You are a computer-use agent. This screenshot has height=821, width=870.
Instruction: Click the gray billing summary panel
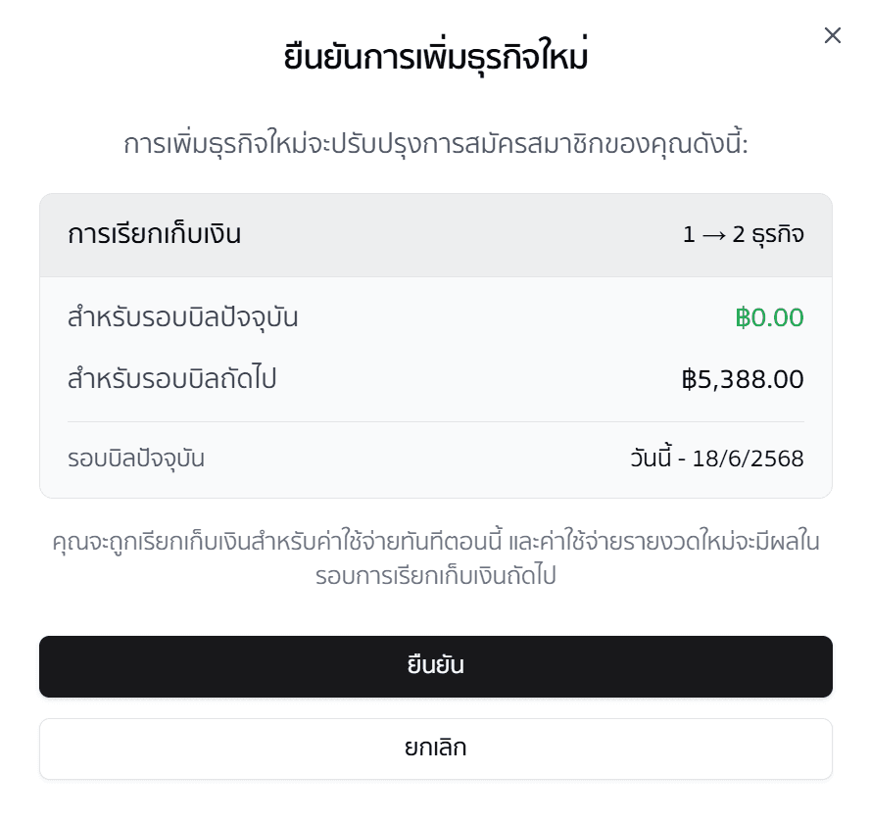(x=435, y=343)
